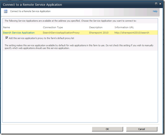Click the 'Connect to a Remote Service Application' page heading beside the icon
This screenshot has width=165, height=135.
pyautogui.click(x=30, y=11)
